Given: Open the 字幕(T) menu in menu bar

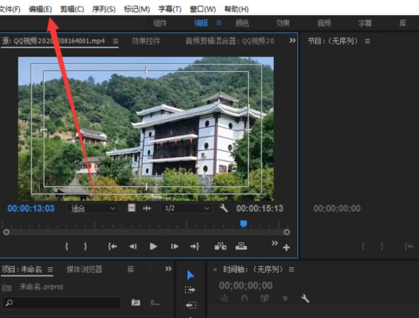Looking at the screenshot, I should click(170, 9).
